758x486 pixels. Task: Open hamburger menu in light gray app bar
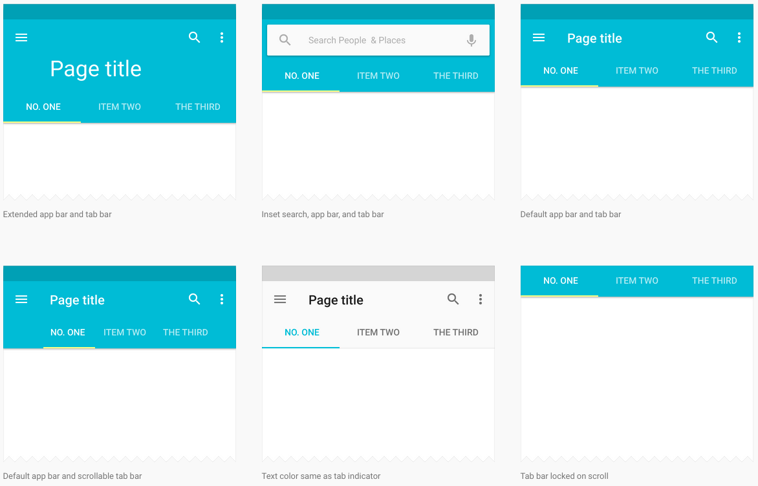280,299
